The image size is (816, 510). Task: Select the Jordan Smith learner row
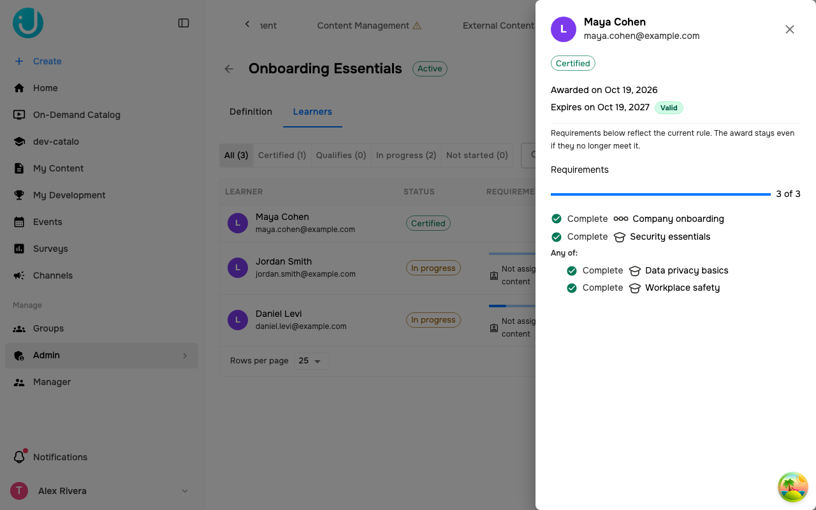coord(377,268)
